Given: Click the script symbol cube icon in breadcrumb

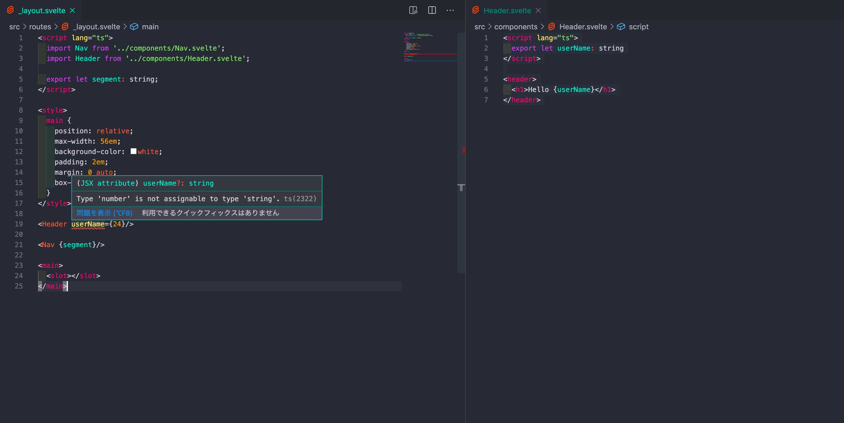Looking at the screenshot, I should coord(621,27).
